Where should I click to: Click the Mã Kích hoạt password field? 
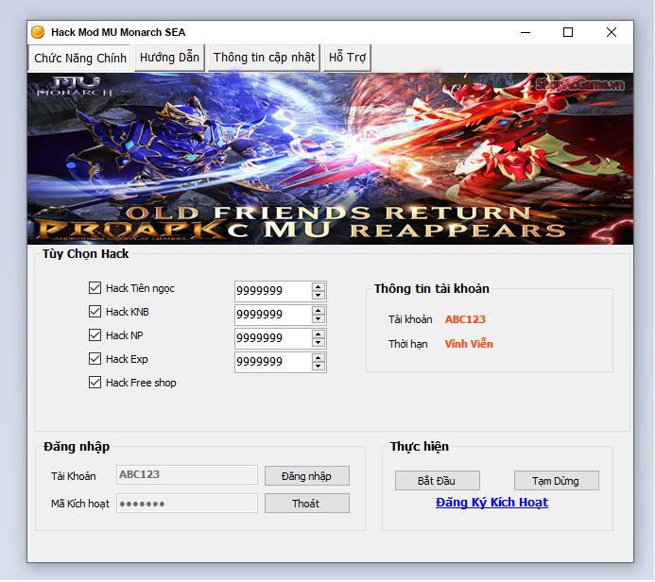coord(187,504)
